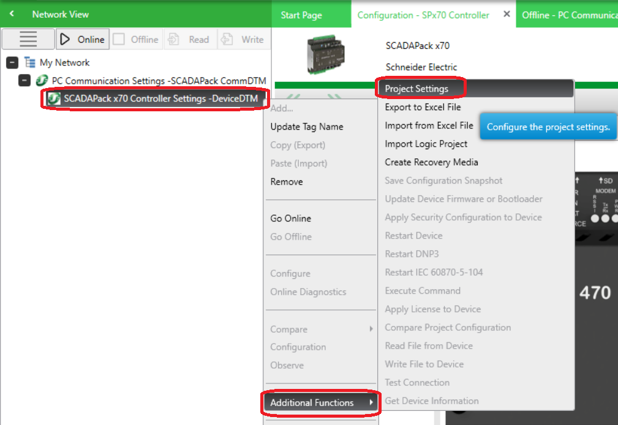Click Paste (Import) context menu item

(x=321, y=163)
